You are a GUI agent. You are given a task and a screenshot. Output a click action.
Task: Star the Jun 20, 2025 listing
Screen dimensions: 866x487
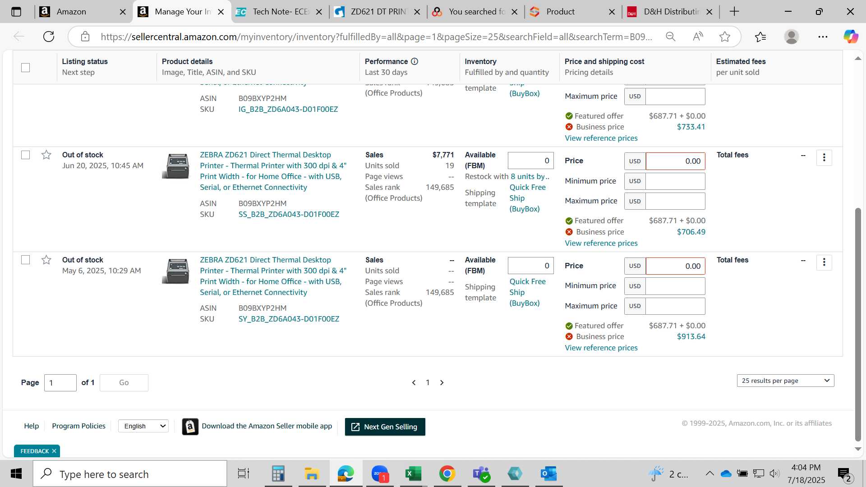(x=46, y=155)
